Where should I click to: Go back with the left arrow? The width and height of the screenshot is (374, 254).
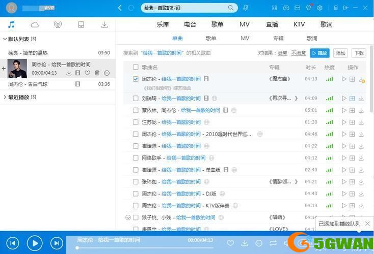(x=120, y=8)
